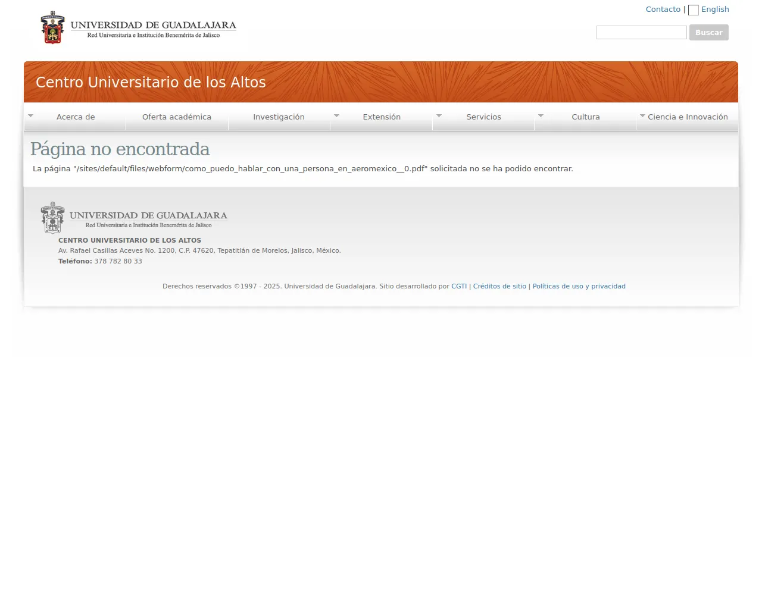Expand the Acerca de menu arrow
The height and width of the screenshot is (609, 762).
[30, 115]
